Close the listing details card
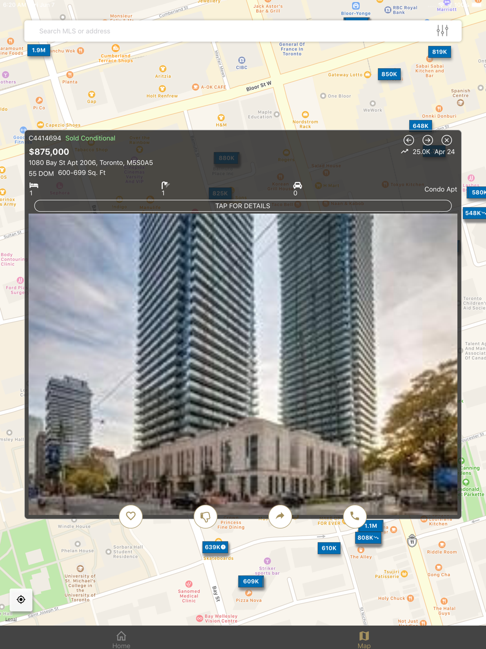Image resolution: width=486 pixels, height=649 pixels. (x=447, y=140)
